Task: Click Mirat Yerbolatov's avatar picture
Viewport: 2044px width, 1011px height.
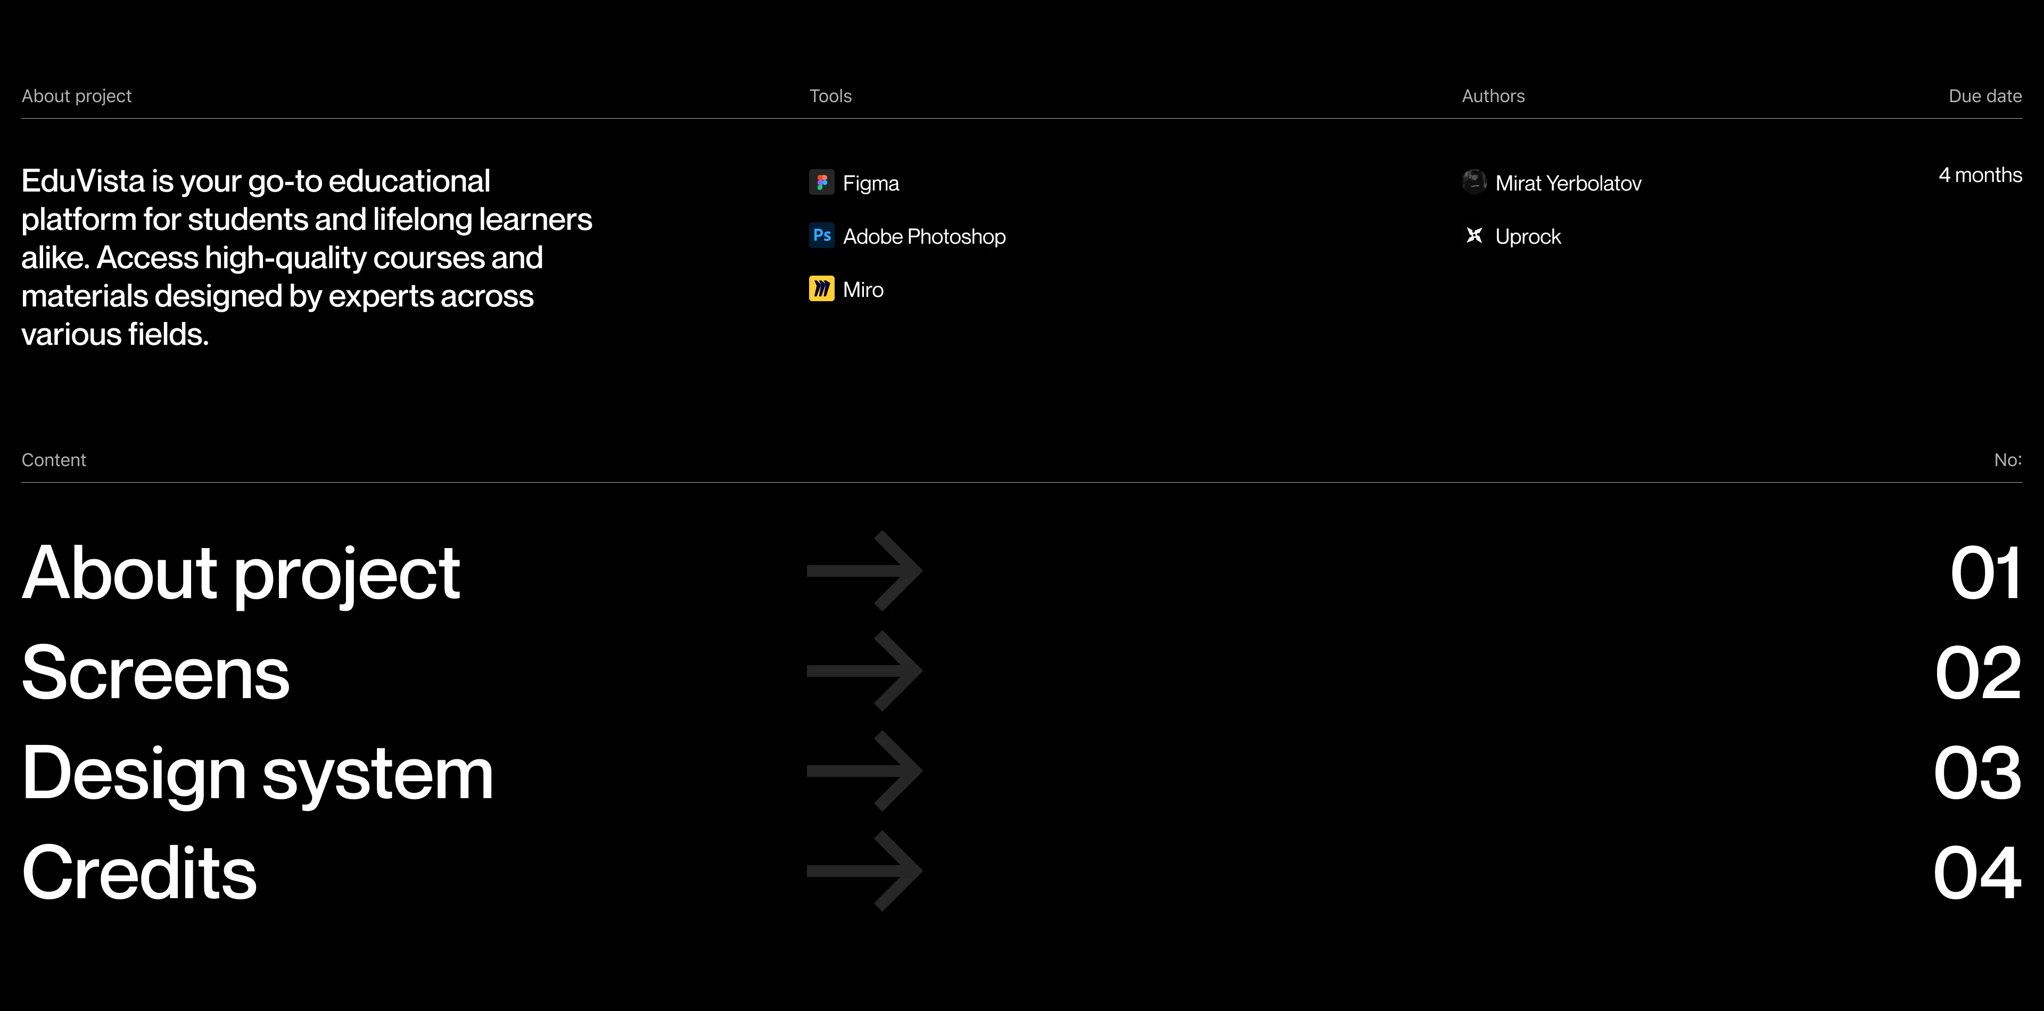Action: point(1473,183)
